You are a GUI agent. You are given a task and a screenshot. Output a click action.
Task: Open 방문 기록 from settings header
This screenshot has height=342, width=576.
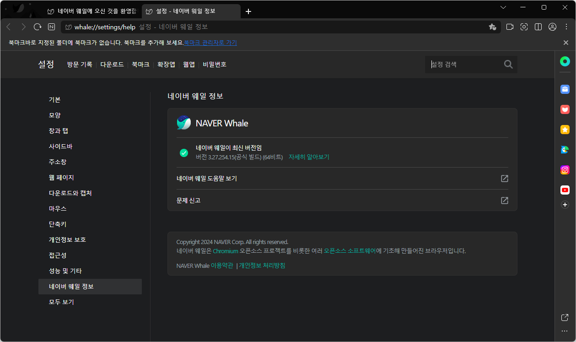80,65
